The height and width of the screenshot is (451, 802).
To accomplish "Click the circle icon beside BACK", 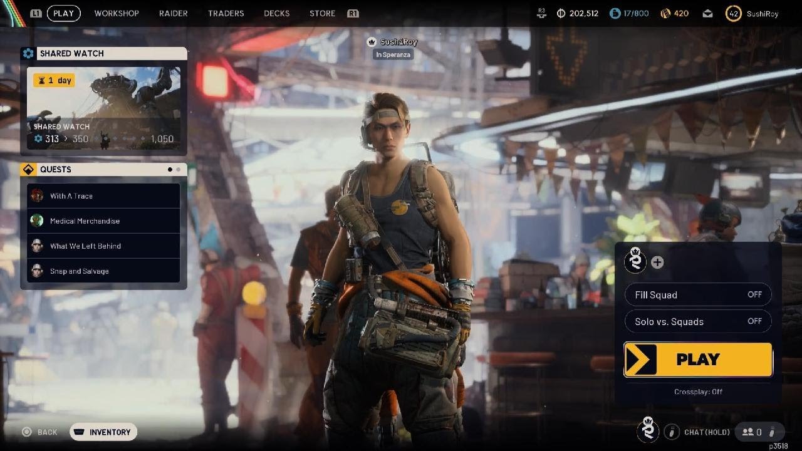I will [26, 432].
